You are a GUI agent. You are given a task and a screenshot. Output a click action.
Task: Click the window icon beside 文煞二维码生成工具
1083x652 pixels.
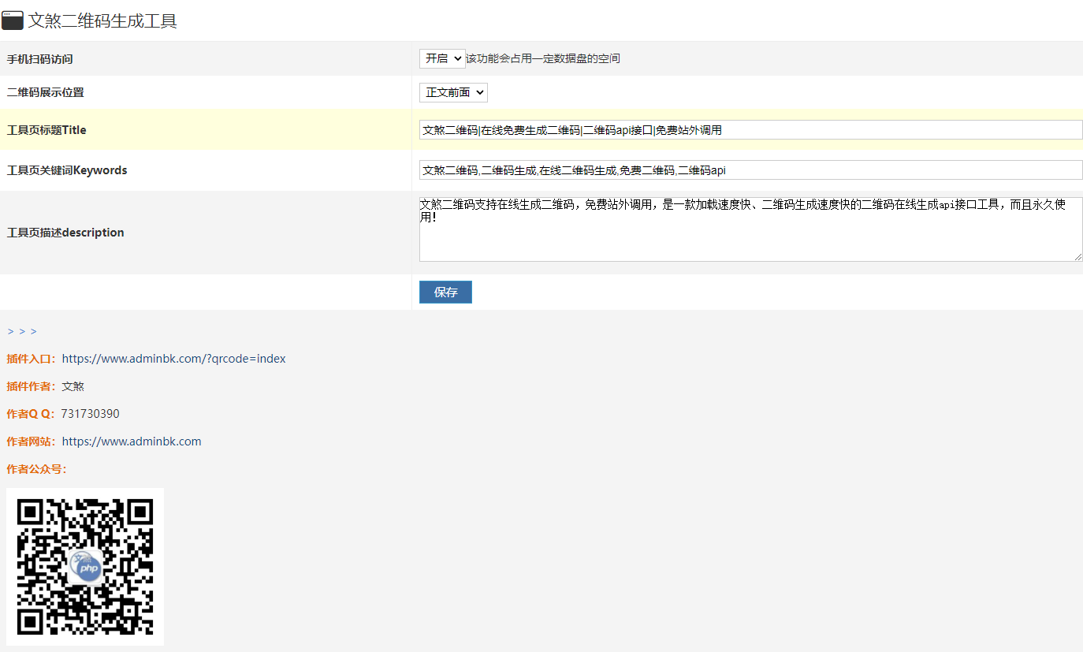(12, 20)
